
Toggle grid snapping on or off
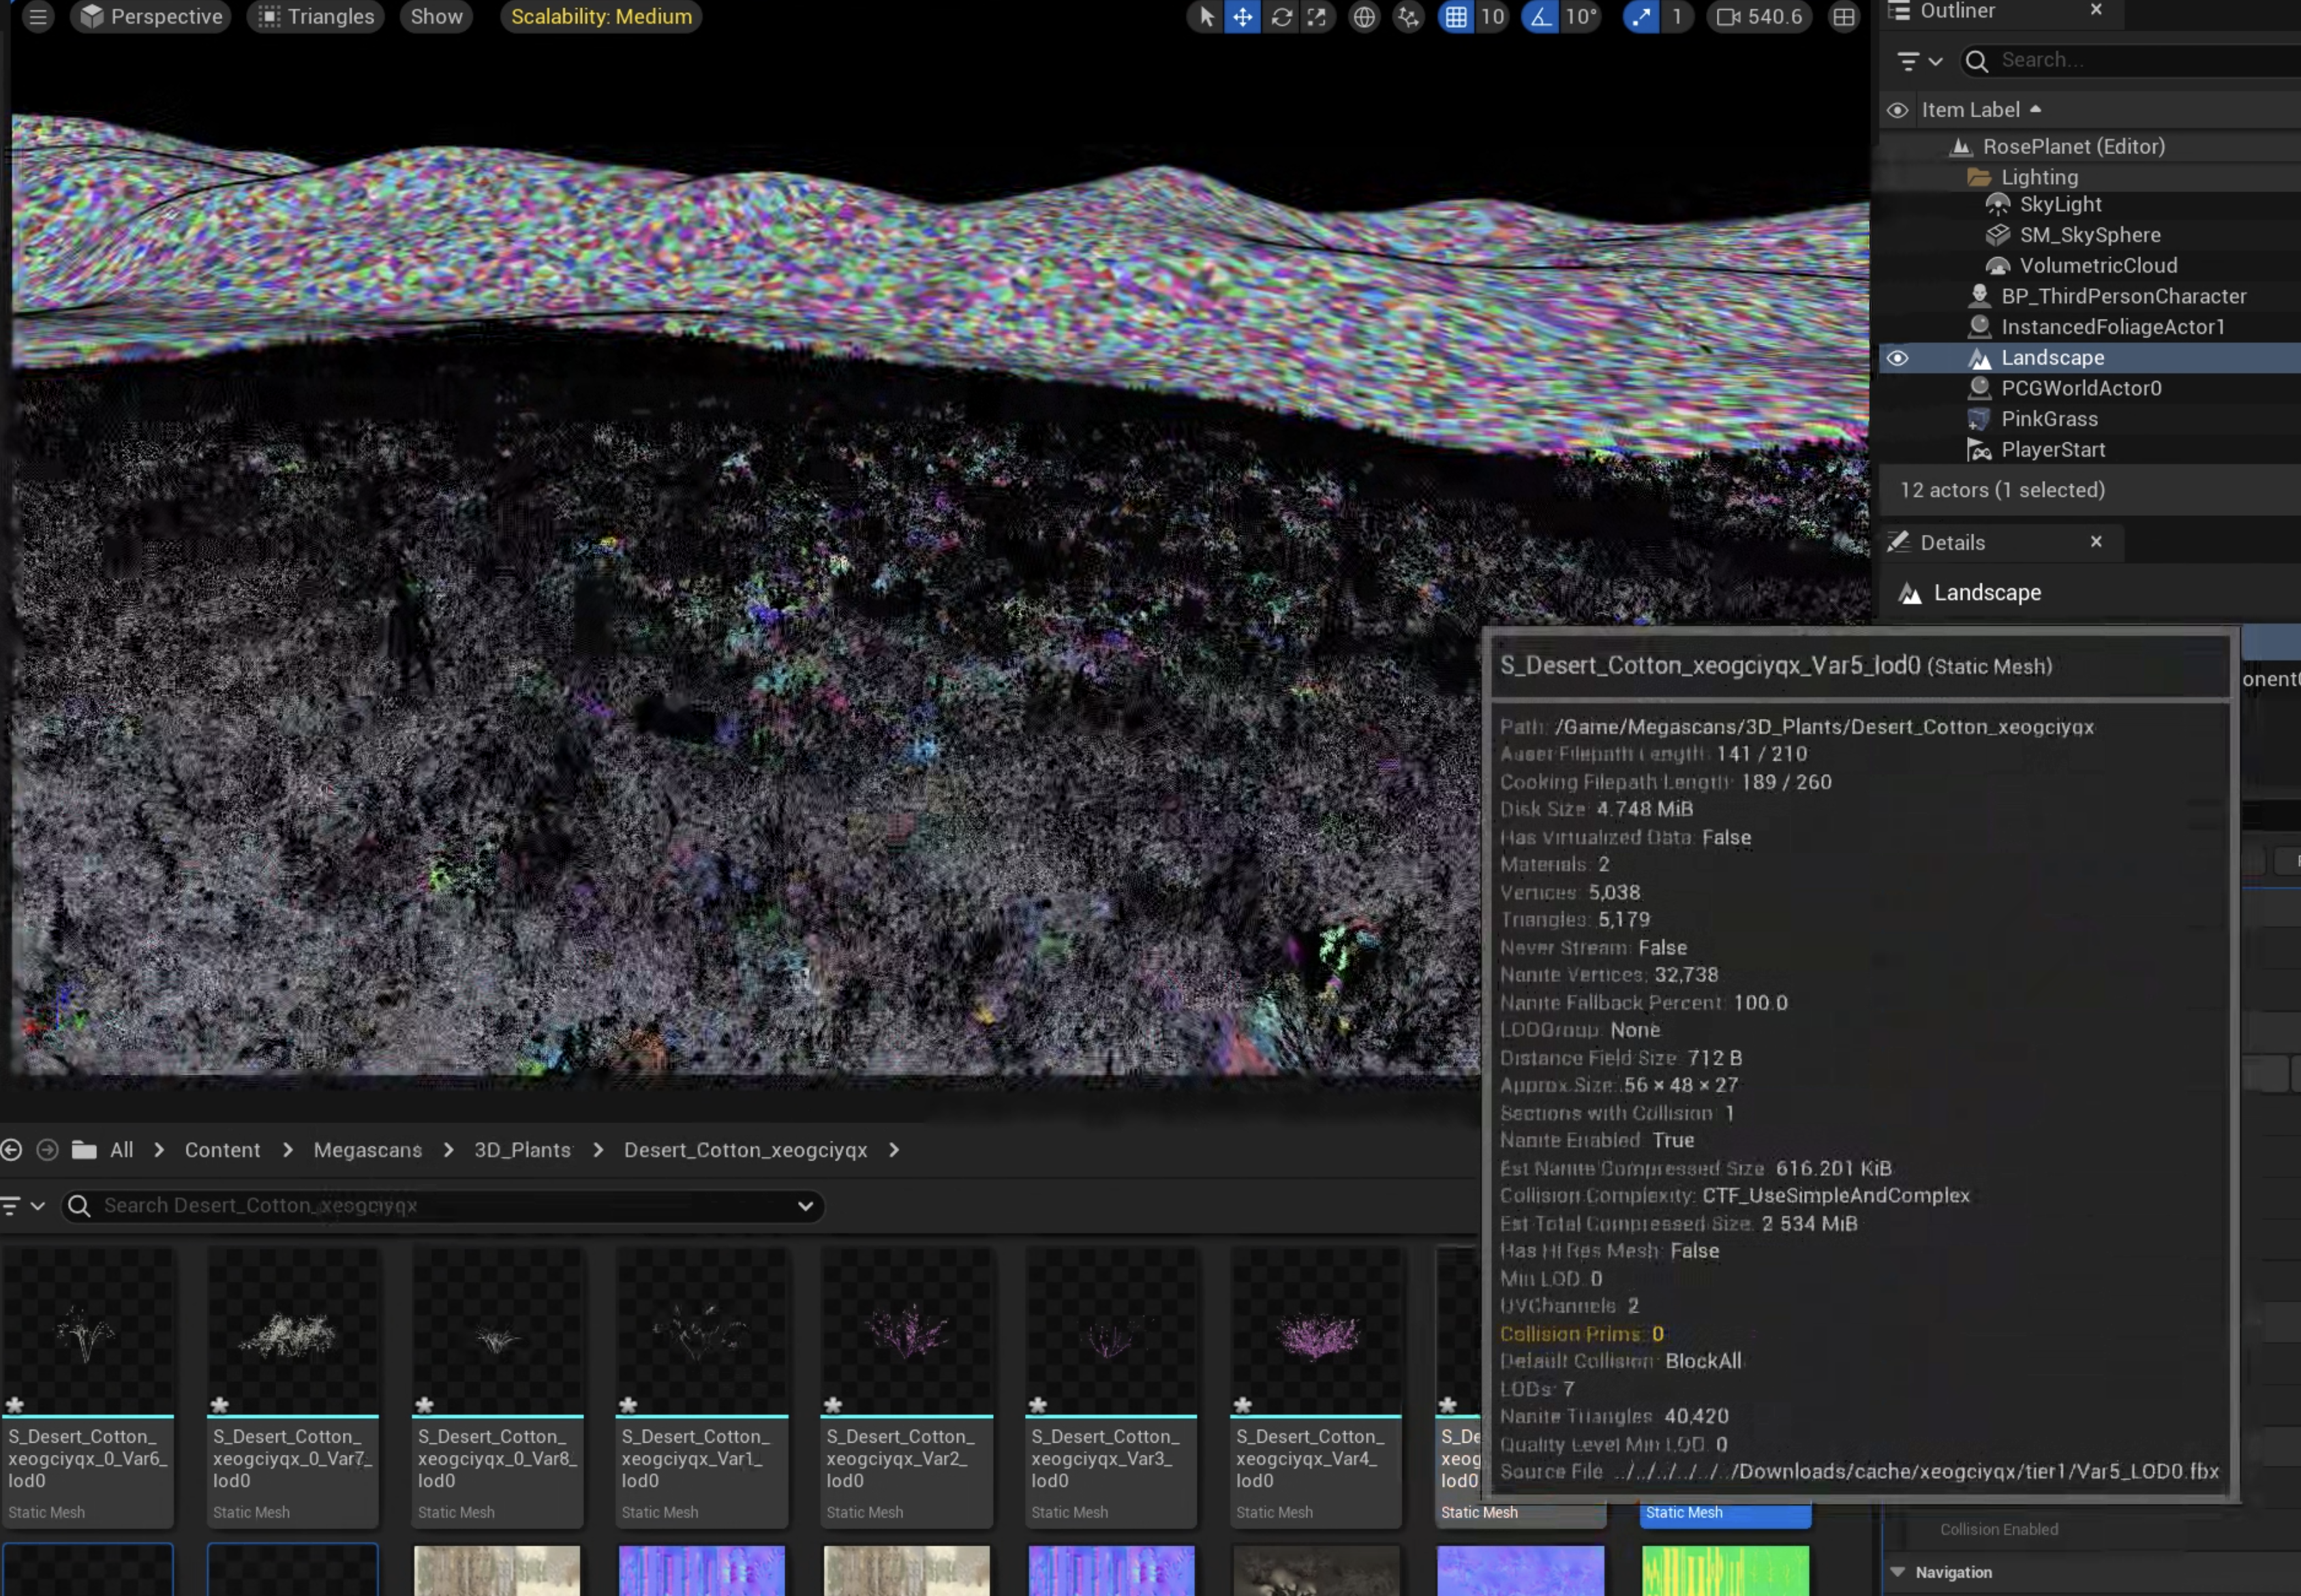click(1456, 17)
